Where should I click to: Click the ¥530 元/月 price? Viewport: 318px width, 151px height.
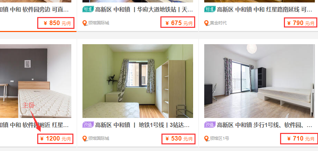click(178, 139)
